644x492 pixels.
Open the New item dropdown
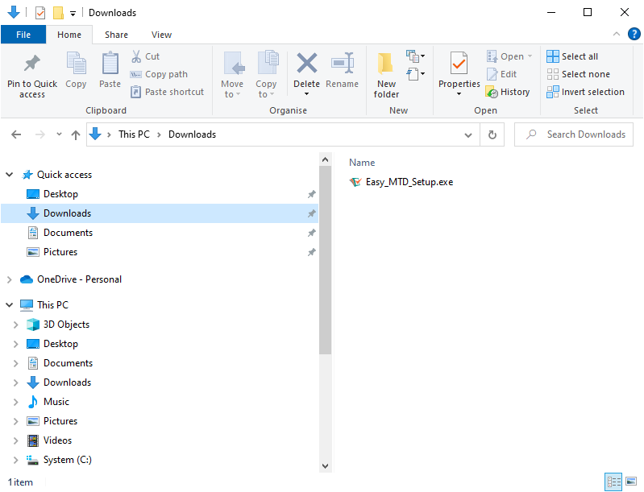[415, 56]
